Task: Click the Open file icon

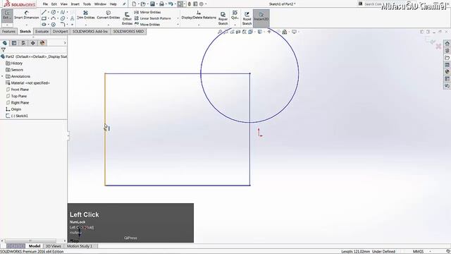Action: (143, 4)
